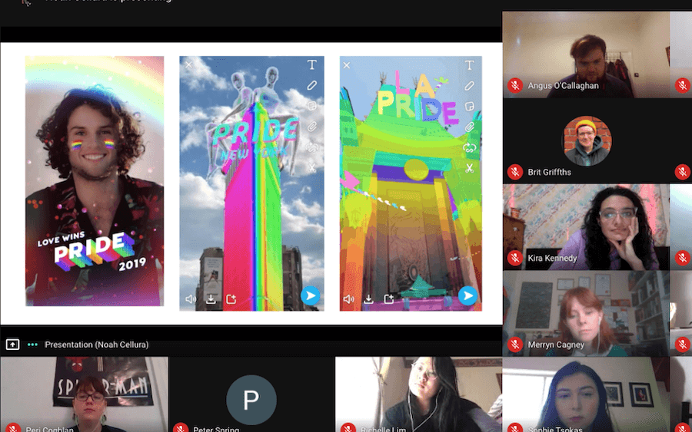Click Sophie Tsokas' muted microphone icon
Viewport: 692px width, 432px height.
click(x=514, y=428)
